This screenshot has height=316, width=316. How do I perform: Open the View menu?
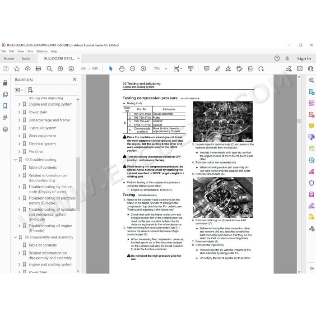[21, 51]
